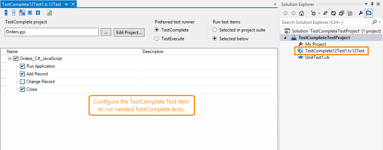Open Properties via the wrench icon
The width and height of the screenshot is (383, 150).
[361, 13]
